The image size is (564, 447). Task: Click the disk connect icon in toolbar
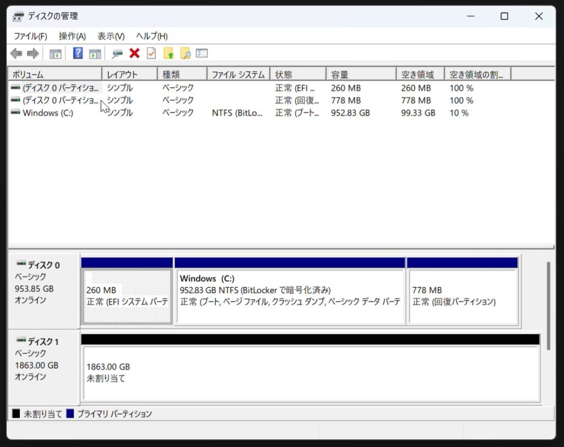[117, 53]
